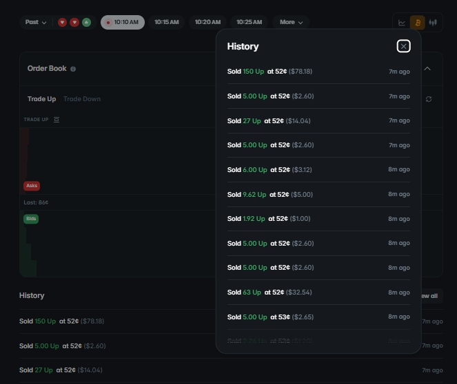Screen dimensions: 457x384
Task: Switch to line chart view icon
Action: 402,23
